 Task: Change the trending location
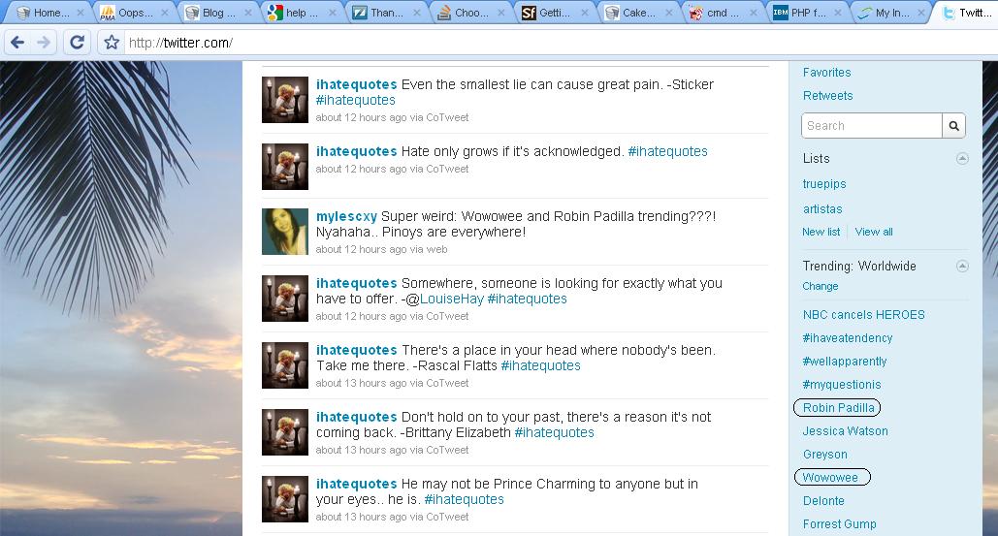coord(820,287)
